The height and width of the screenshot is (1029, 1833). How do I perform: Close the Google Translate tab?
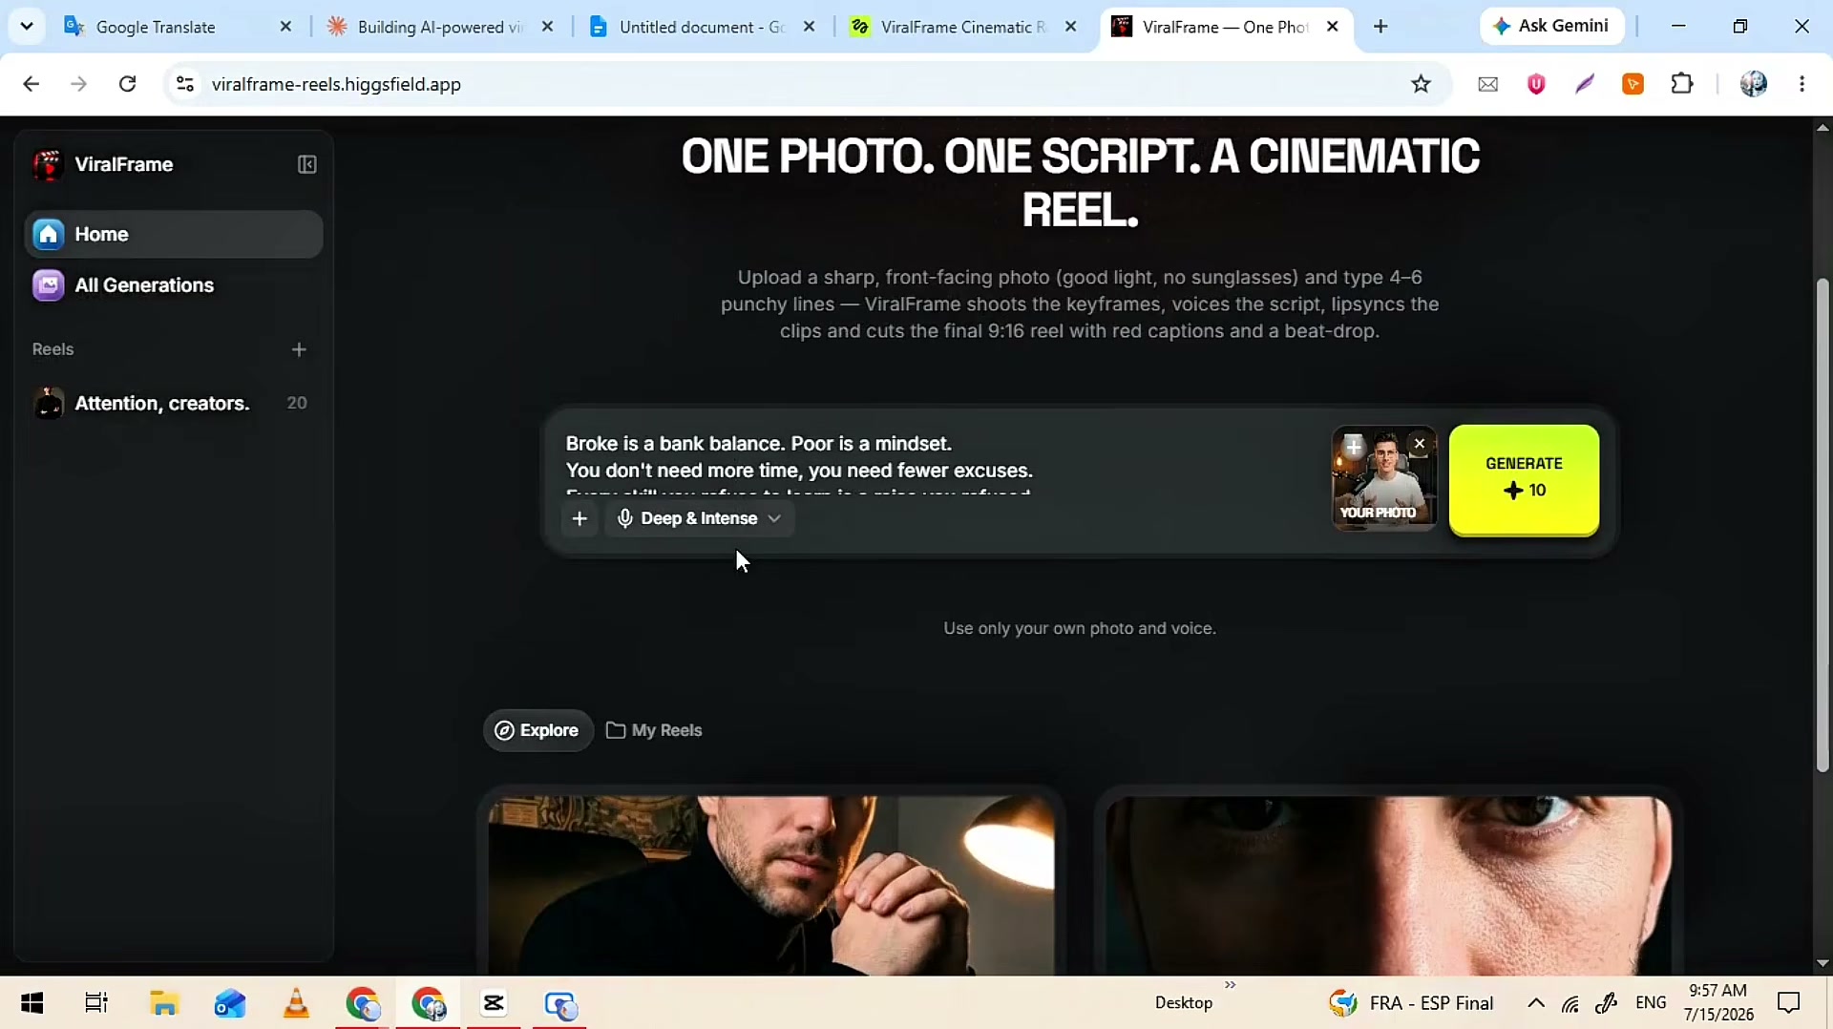tap(285, 27)
